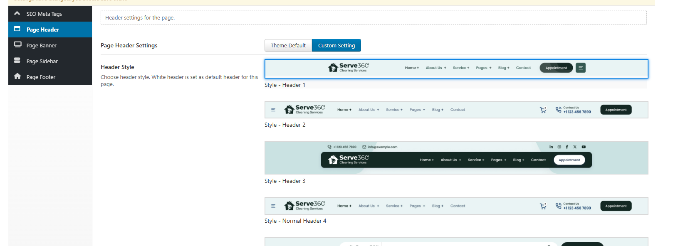Click the Page Banner monitor icon
673x246 pixels.
17,44
